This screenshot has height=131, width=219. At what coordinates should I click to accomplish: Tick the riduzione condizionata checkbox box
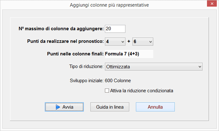(x=107, y=91)
